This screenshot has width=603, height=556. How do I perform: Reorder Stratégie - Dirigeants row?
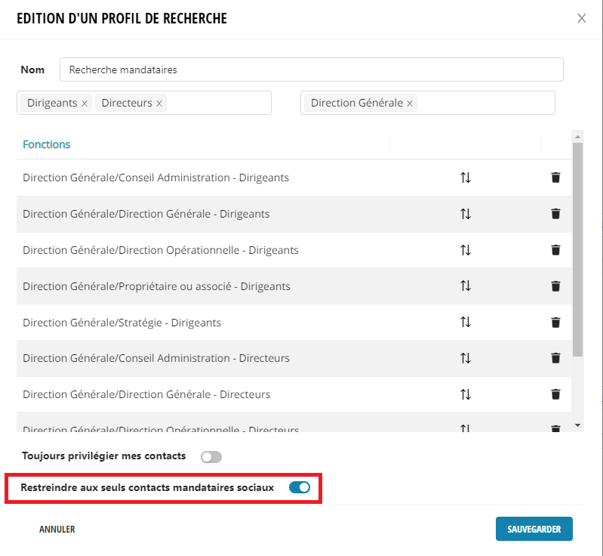pyautogui.click(x=466, y=322)
